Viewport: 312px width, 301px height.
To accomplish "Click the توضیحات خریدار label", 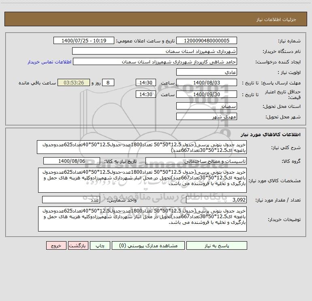I will click(284, 220).
